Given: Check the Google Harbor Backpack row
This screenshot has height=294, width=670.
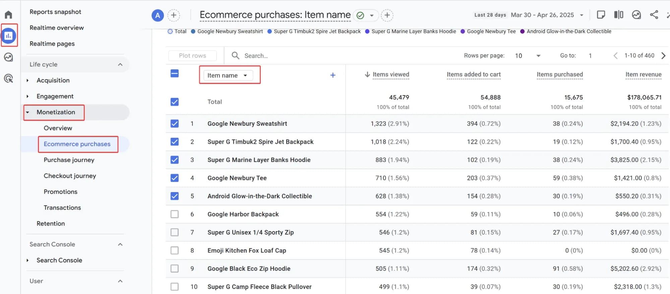Looking at the screenshot, I should click(x=175, y=214).
